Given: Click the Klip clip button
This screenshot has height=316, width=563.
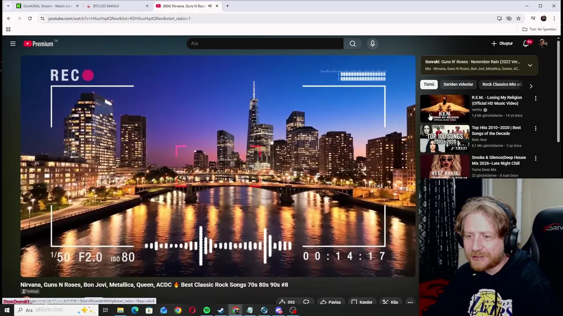Looking at the screenshot, I should pyautogui.click(x=391, y=302).
